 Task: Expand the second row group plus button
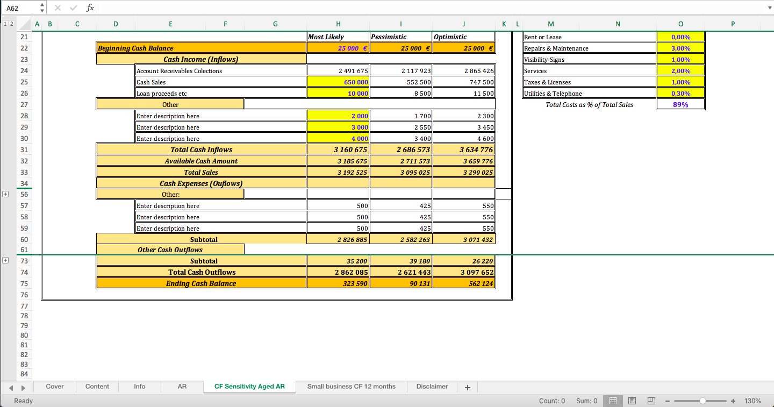[x=5, y=260]
